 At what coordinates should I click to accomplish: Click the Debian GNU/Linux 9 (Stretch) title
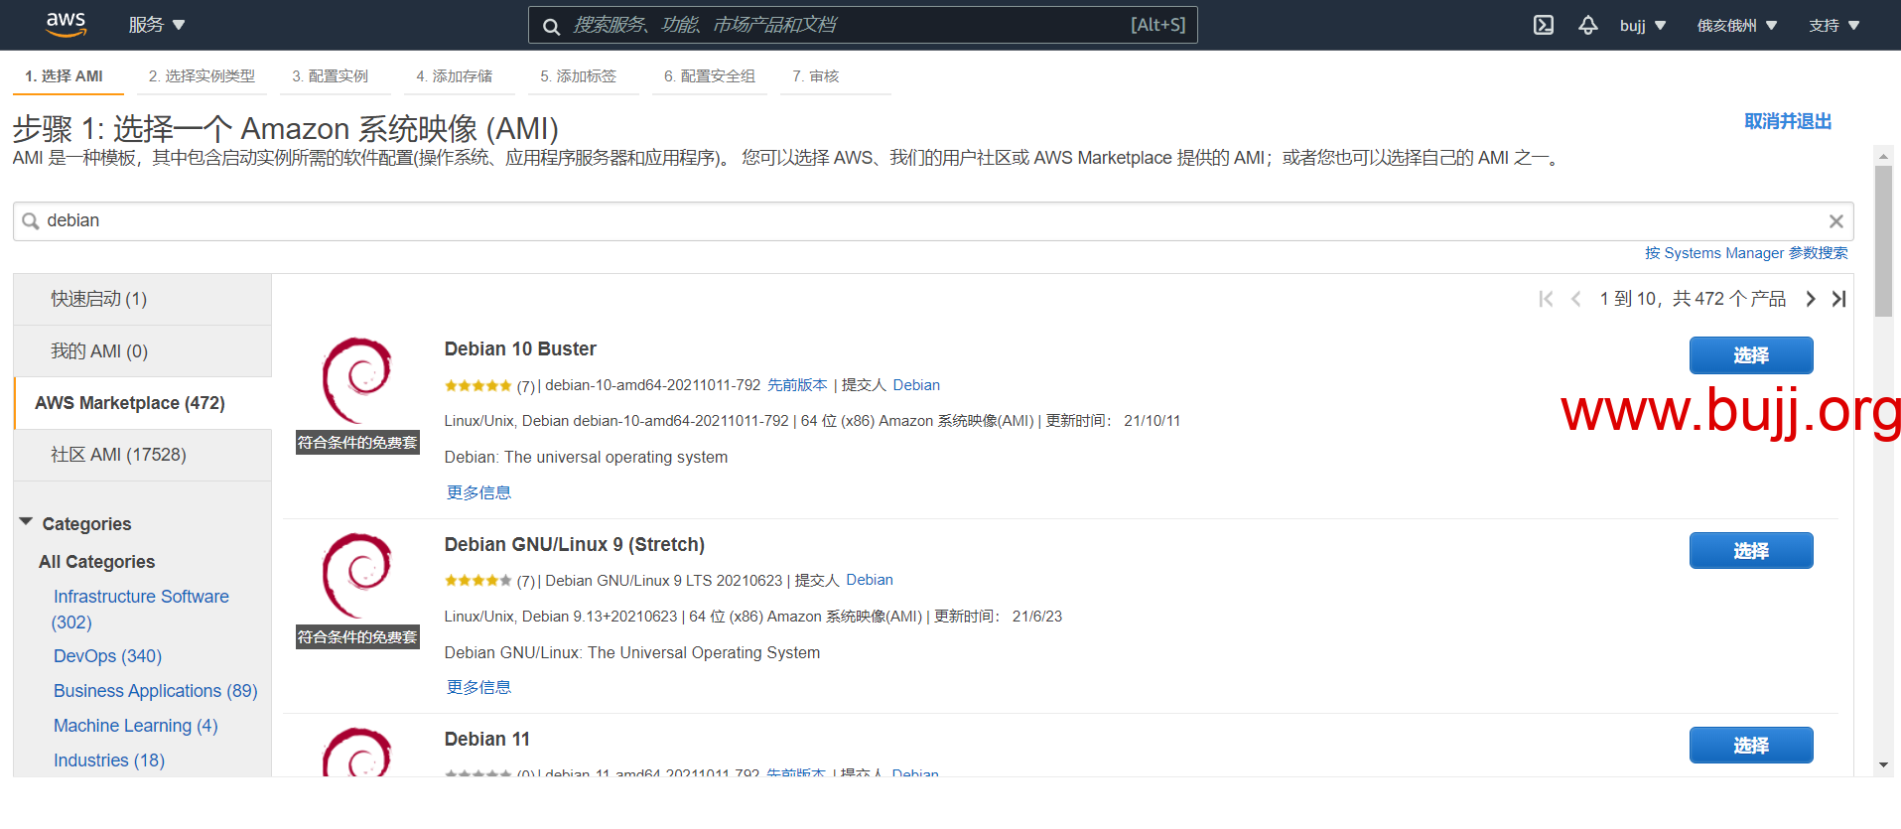(575, 545)
